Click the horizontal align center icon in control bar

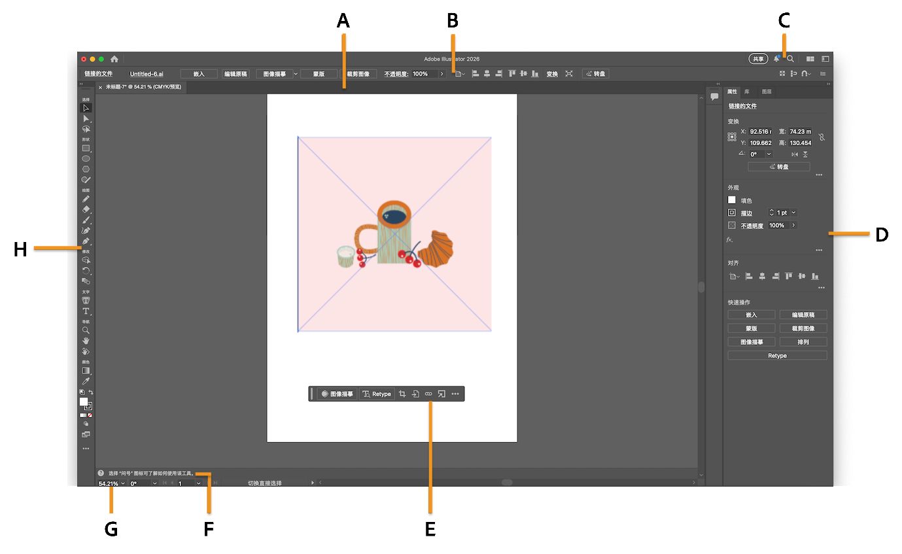click(x=487, y=73)
